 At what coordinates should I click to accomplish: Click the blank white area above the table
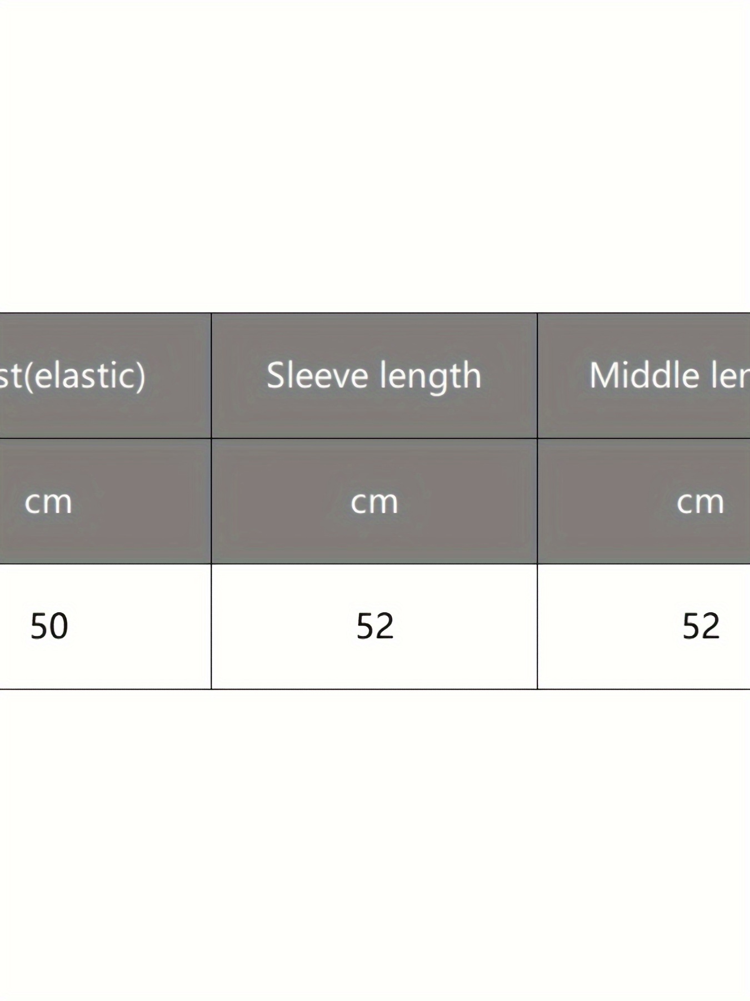pyautogui.click(x=375, y=156)
